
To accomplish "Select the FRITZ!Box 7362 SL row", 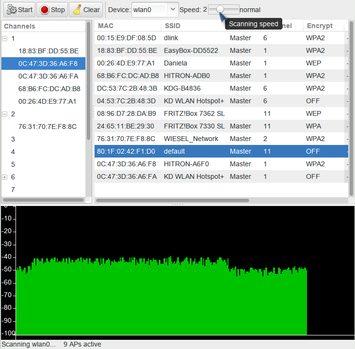I will point(221,113).
